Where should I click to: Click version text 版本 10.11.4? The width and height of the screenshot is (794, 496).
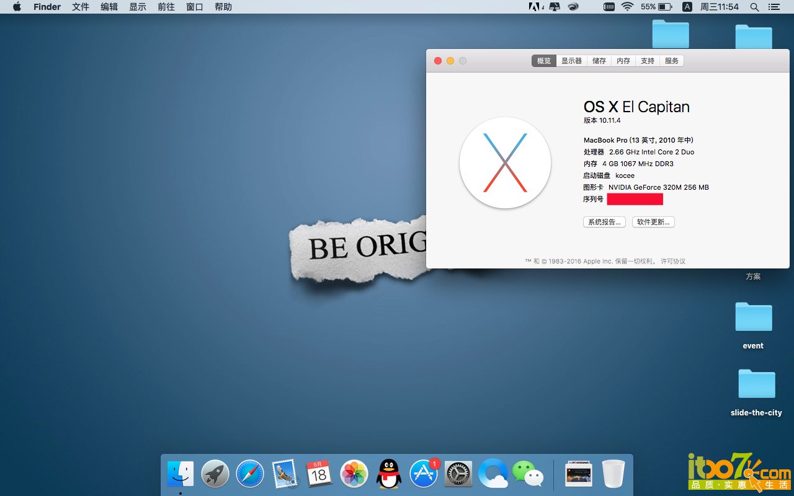[602, 120]
